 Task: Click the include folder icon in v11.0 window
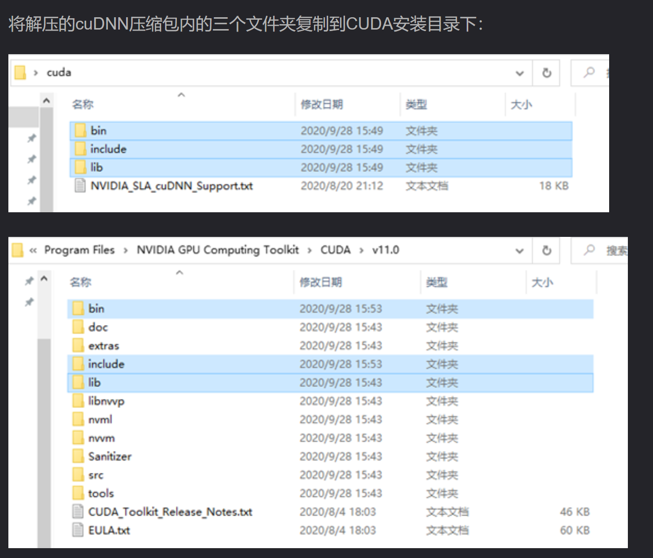pyautogui.click(x=78, y=364)
